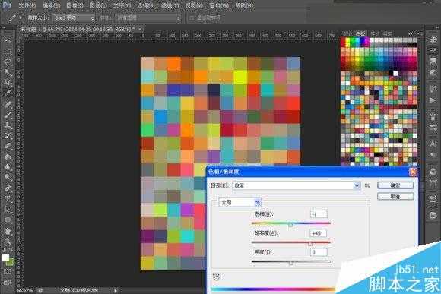Screen dimensions: 441x294
Task: Click the background color swatch in toolbox
Action: (x=10, y=263)
